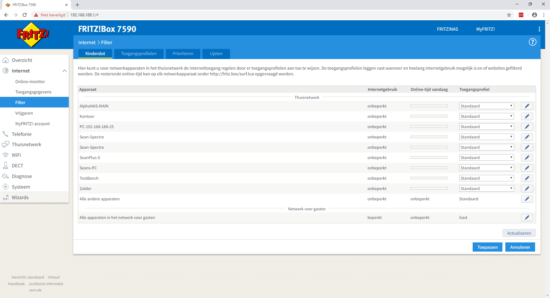The width and height of the screenshot is (550, 298).
Task: Open the Handboek footer link
Action: click(x=16, y=284)
